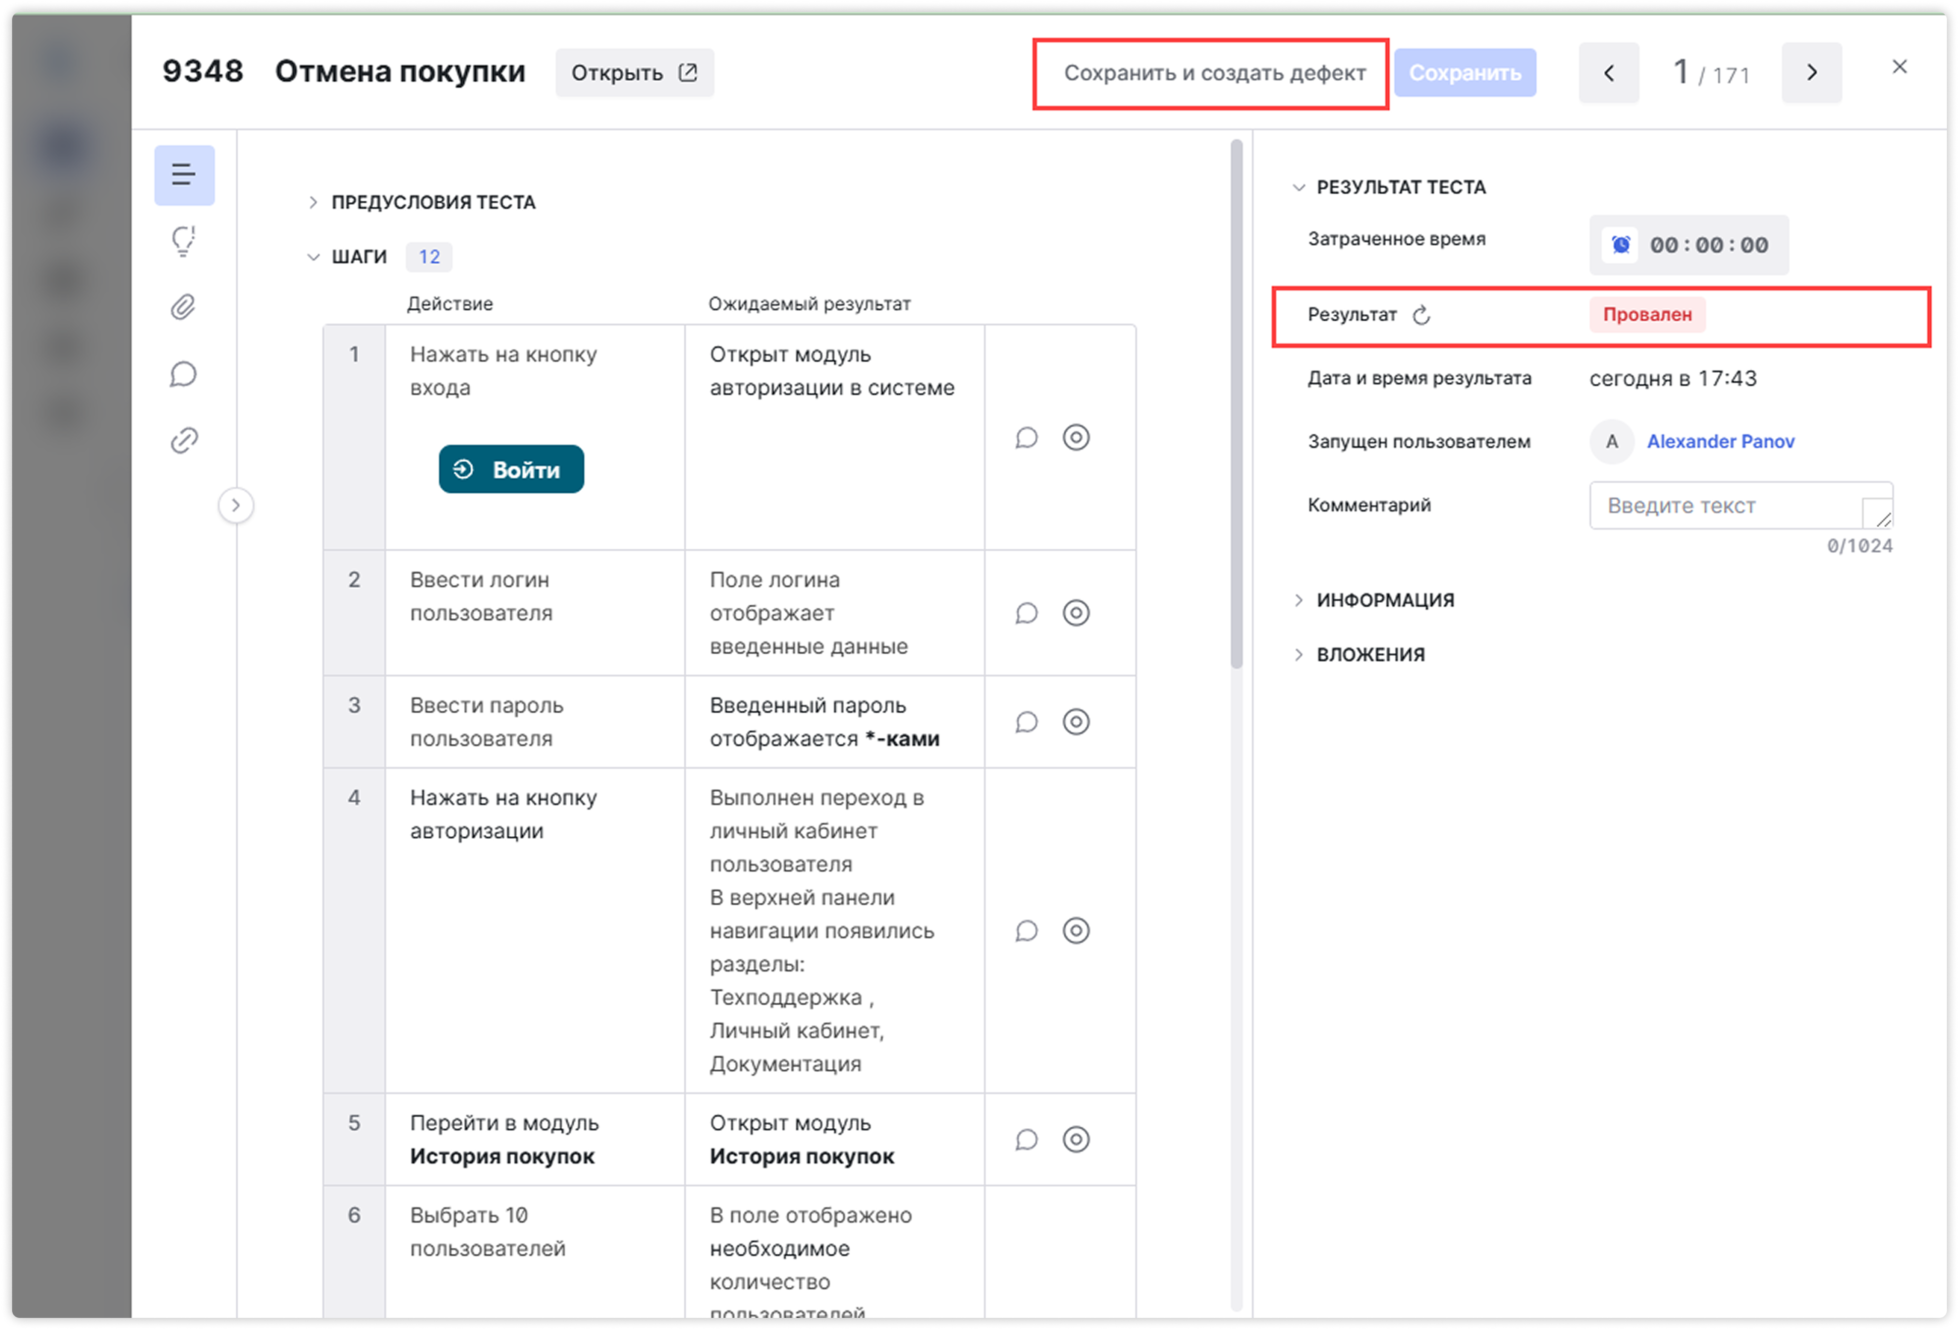Set status for step 4 via circle icon
This screenshot has width=1959, height=1330.
coord(1076,931)
